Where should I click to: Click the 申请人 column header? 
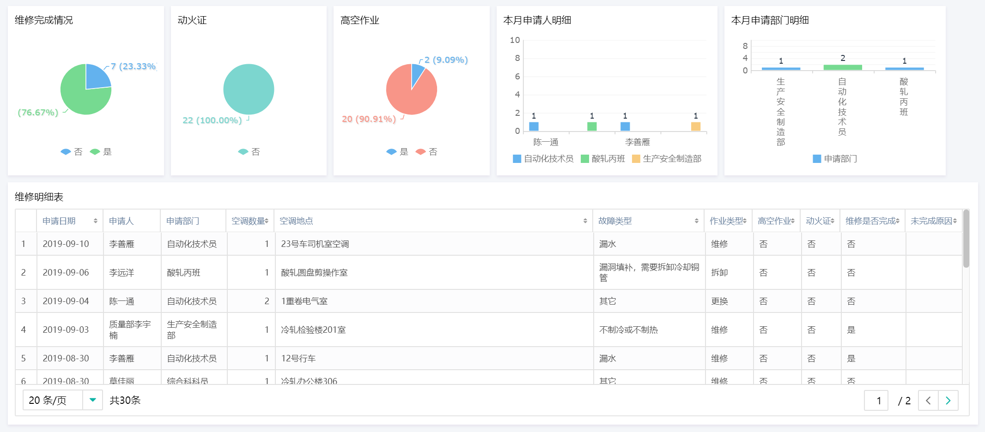[x=121, y=221]
